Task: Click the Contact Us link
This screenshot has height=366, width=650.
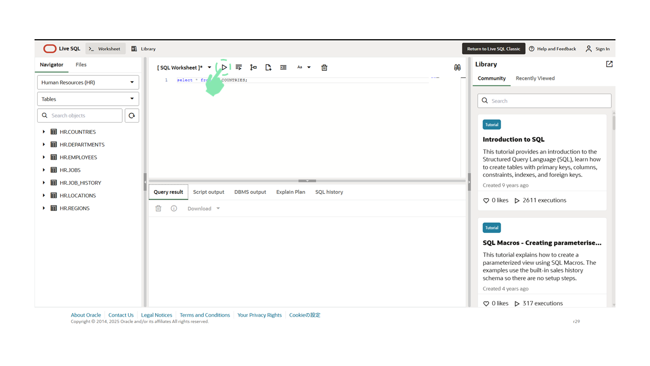Action: (x=121, y=315)
